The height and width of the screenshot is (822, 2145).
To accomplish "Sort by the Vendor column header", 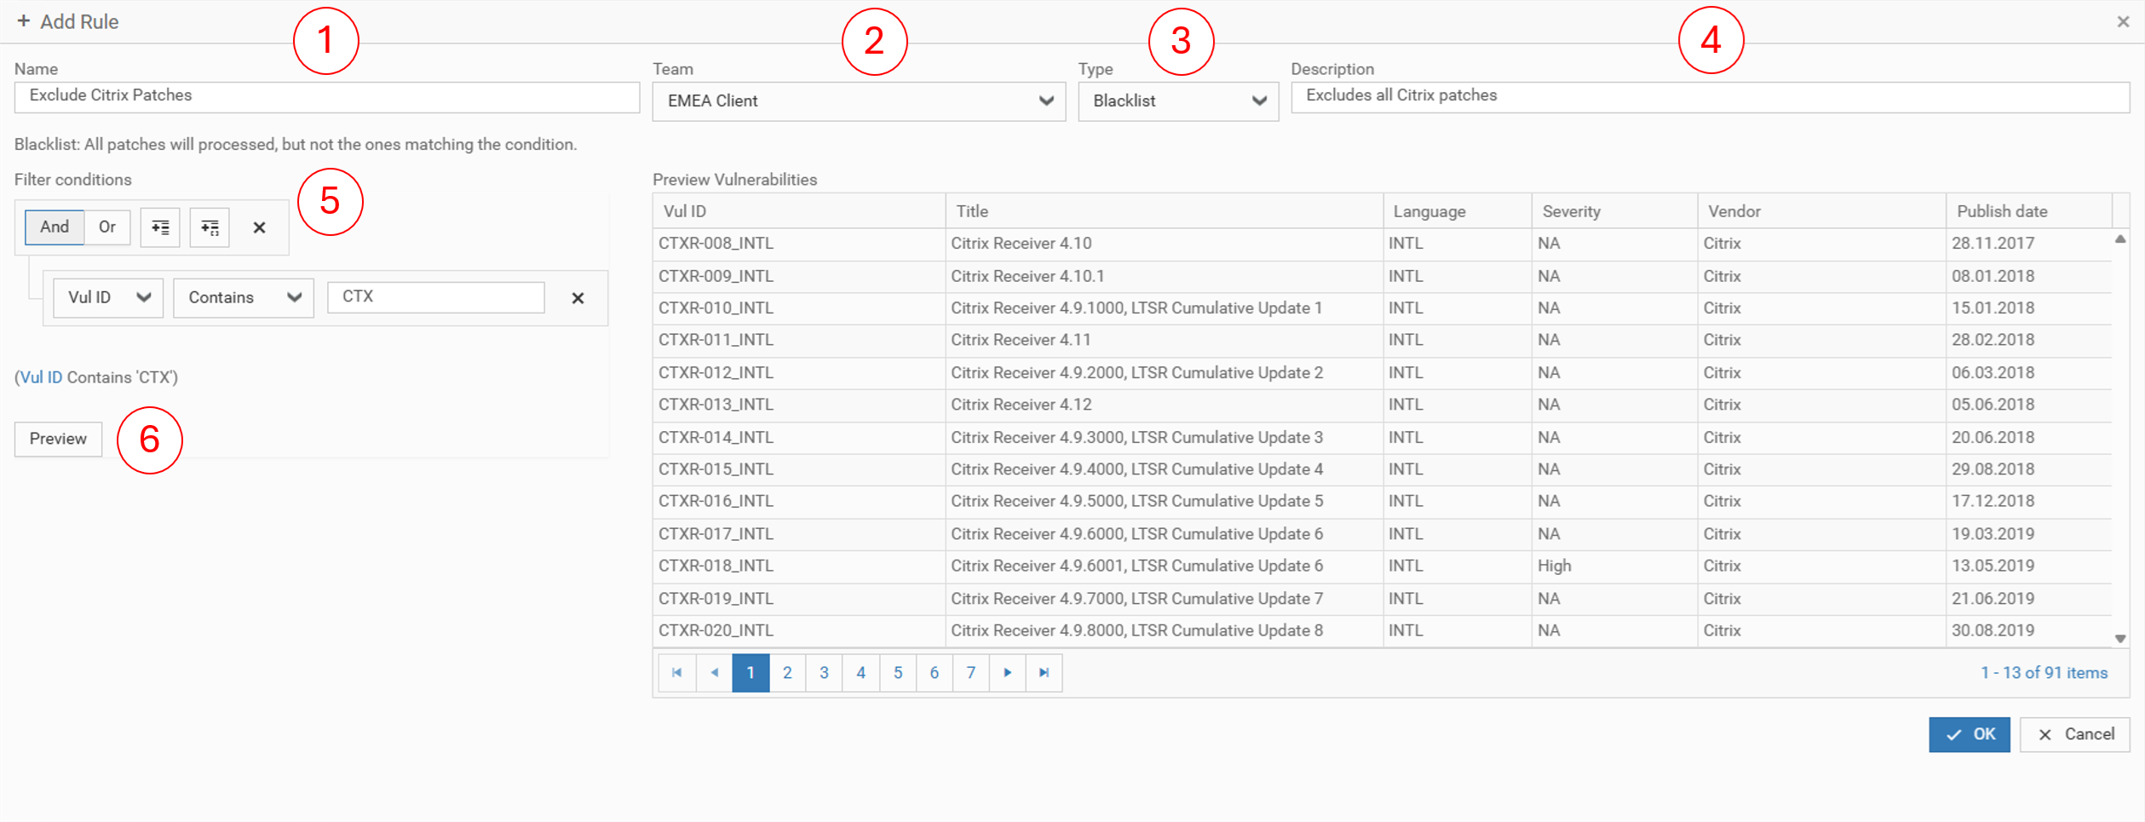I will [x=1821, y=211].
